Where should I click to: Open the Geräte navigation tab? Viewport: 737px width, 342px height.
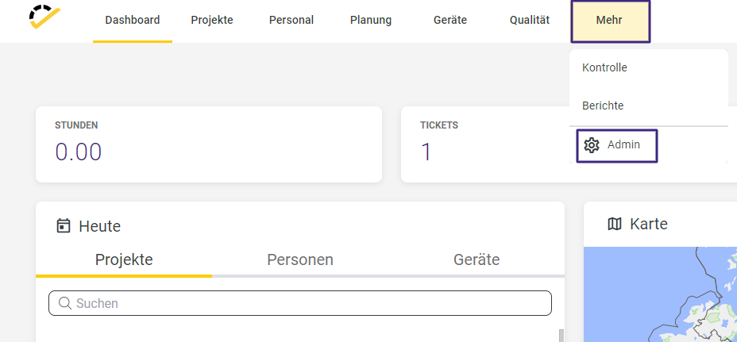point(450,21)
